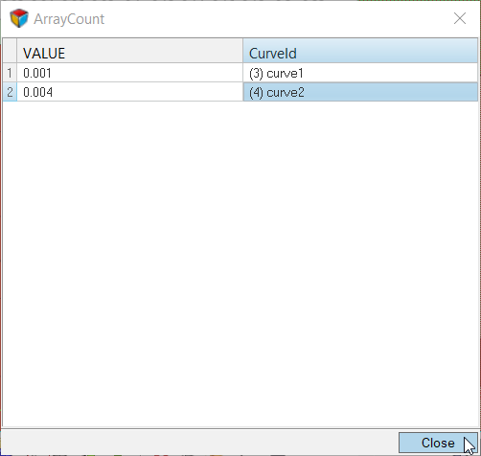Select the VALUE column header
The width and height of the screenshot is (481, 456).
(x=129, y=51)
